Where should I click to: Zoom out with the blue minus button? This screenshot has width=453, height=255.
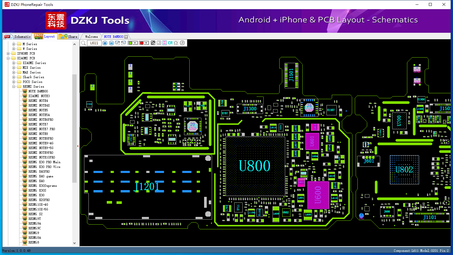tap(111, 43)
